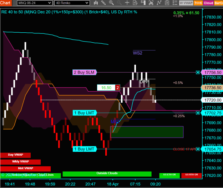This screenshot has width=223, height=188.
Task: Toggle the BarC button at toolbar edge
Action: [218, 3]
